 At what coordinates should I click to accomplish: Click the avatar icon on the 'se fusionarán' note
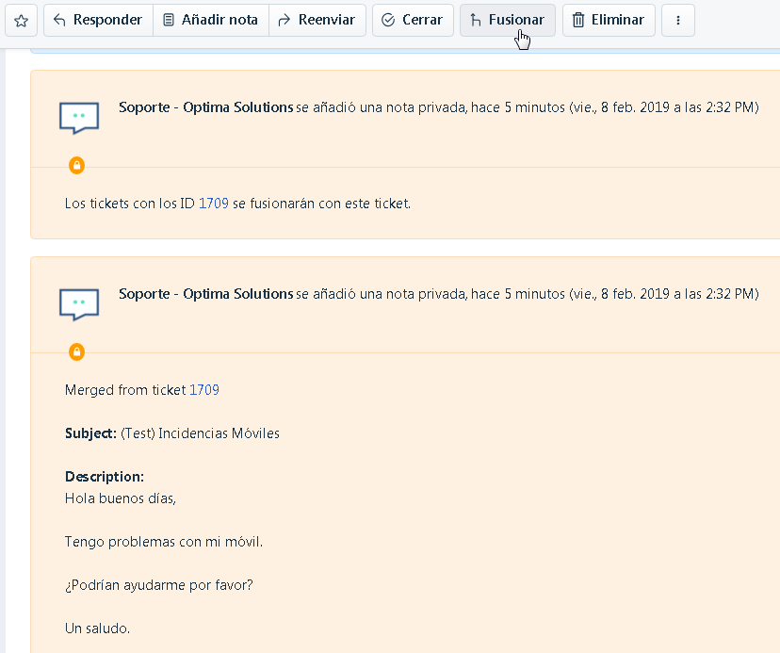pyautogui.click(x=79, y=118)
